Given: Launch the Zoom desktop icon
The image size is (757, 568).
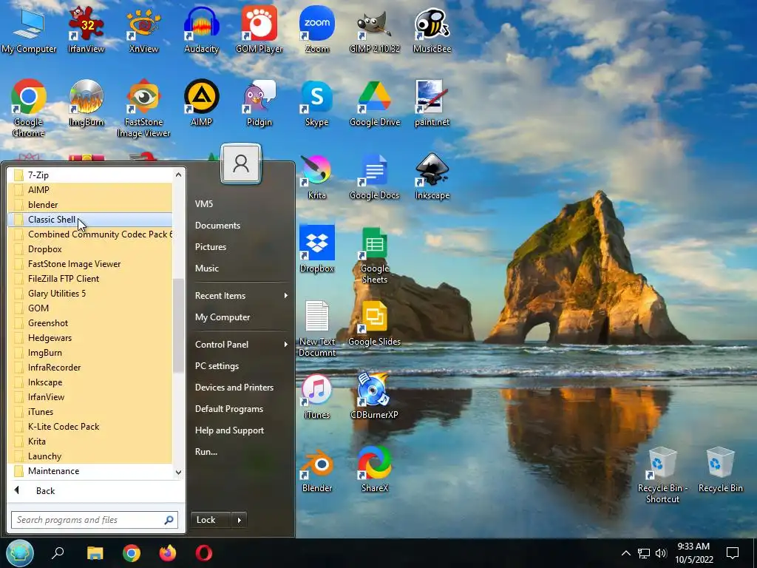Looking at the screenshot, I should click(x=316, y=29).
